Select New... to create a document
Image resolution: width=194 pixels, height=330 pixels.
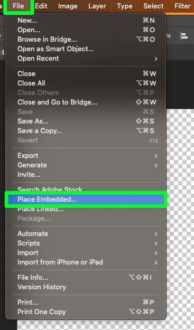click(x=86, y=21)
